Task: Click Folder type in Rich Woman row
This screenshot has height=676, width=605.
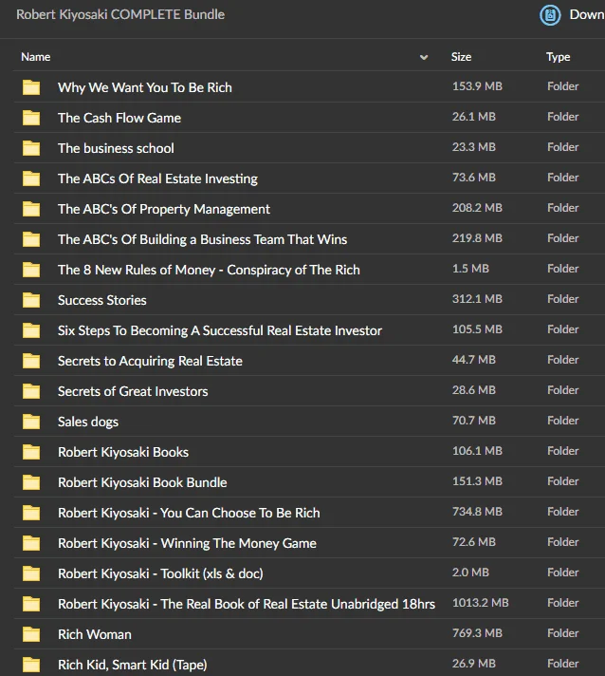Action: coord(562,633)
